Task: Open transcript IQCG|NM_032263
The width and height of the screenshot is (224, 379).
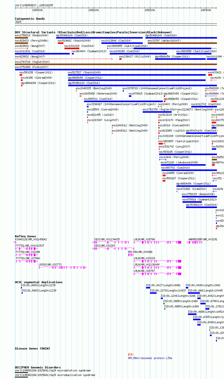Action: (105, 246)
